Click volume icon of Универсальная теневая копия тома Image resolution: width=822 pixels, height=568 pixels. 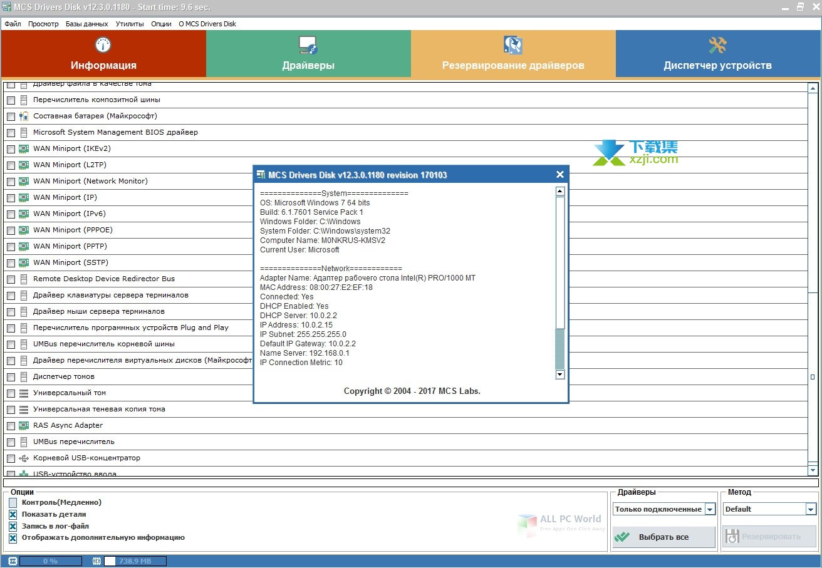[x=24, y=410]
